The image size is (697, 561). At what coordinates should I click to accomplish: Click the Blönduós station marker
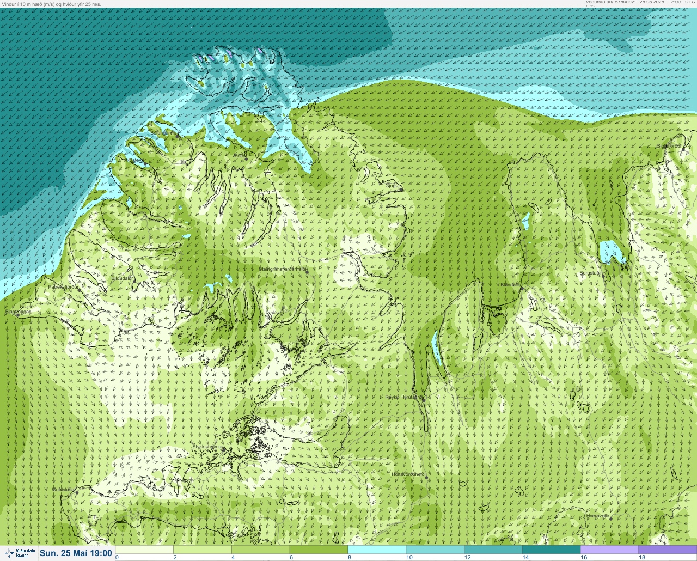coord(521,289)
